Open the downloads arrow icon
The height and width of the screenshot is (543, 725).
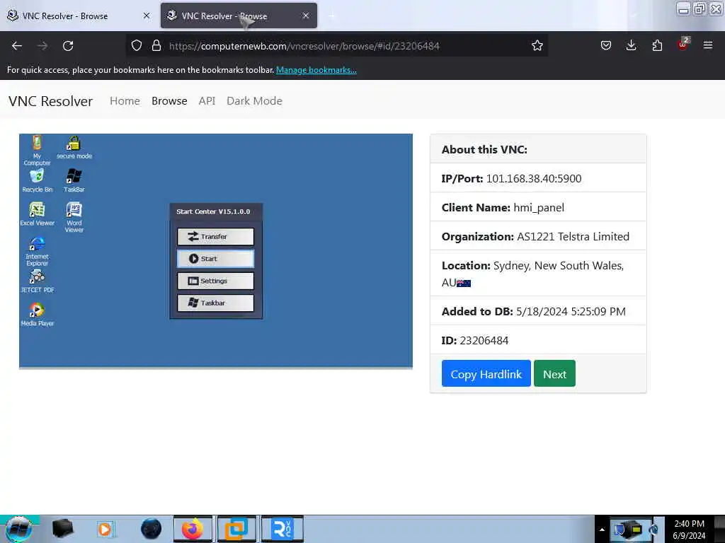[x=631, y=46]
